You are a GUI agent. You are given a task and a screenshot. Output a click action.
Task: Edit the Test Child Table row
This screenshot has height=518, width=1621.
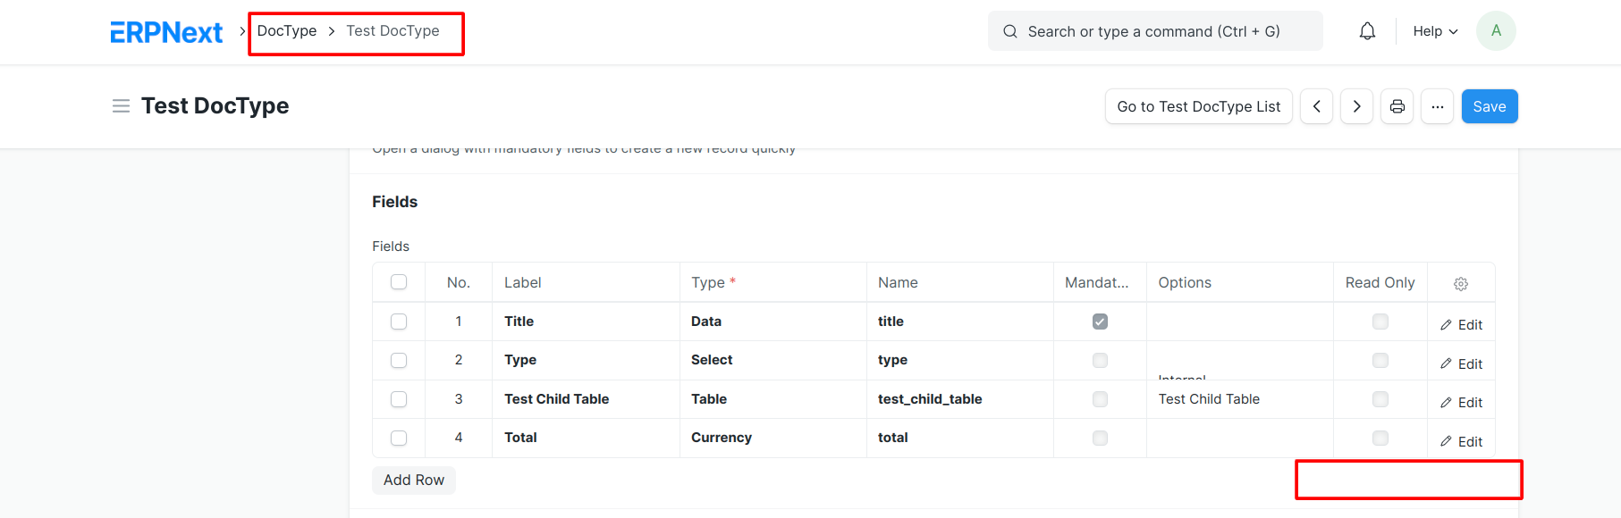(x=1461, y=403)
